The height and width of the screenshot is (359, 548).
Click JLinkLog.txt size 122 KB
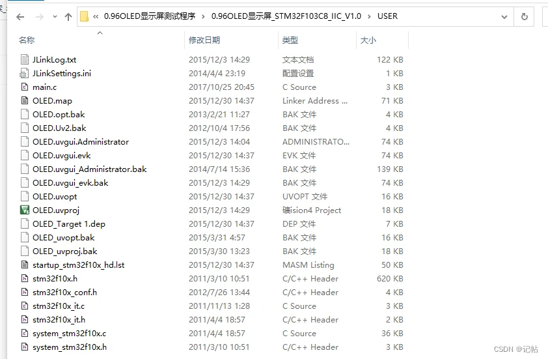390,60
